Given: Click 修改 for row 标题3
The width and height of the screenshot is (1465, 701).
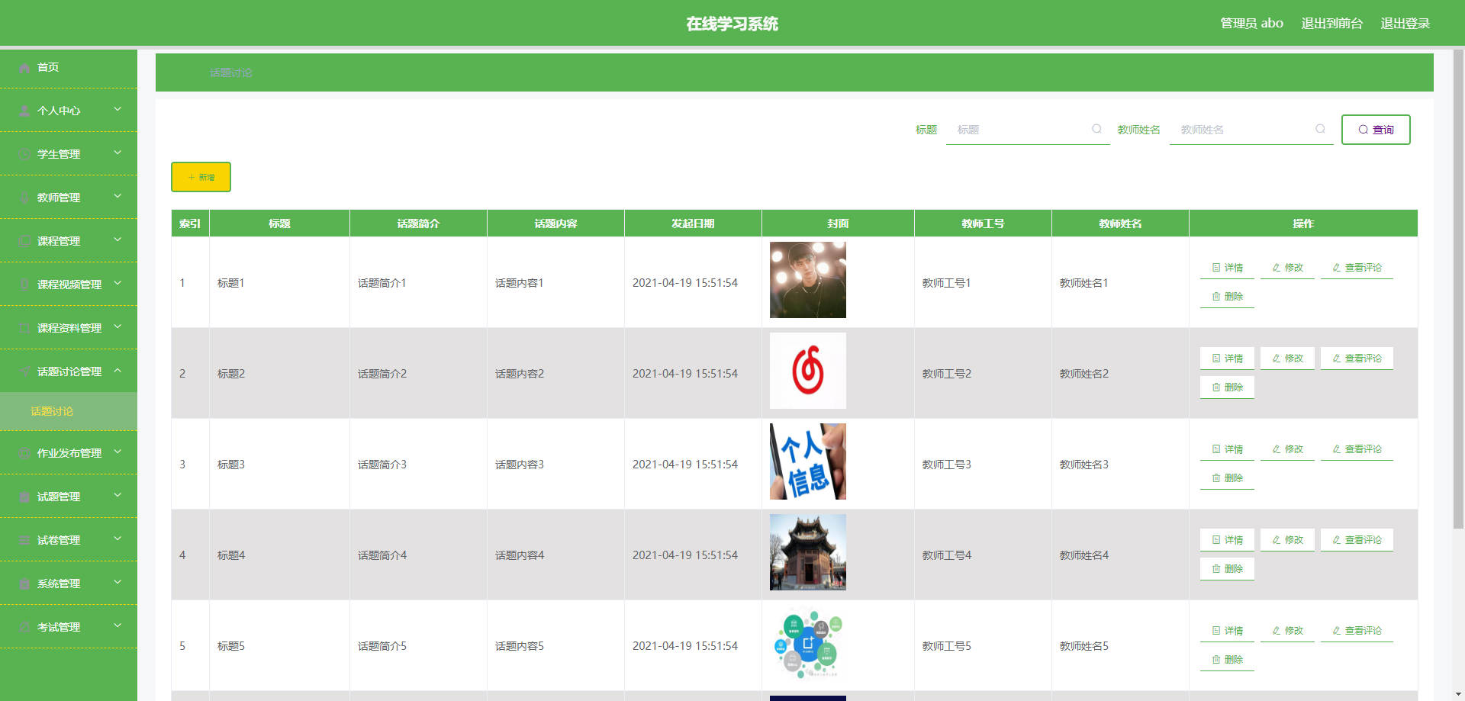Looking at the screenshot, I should [x=1287, y=449].
